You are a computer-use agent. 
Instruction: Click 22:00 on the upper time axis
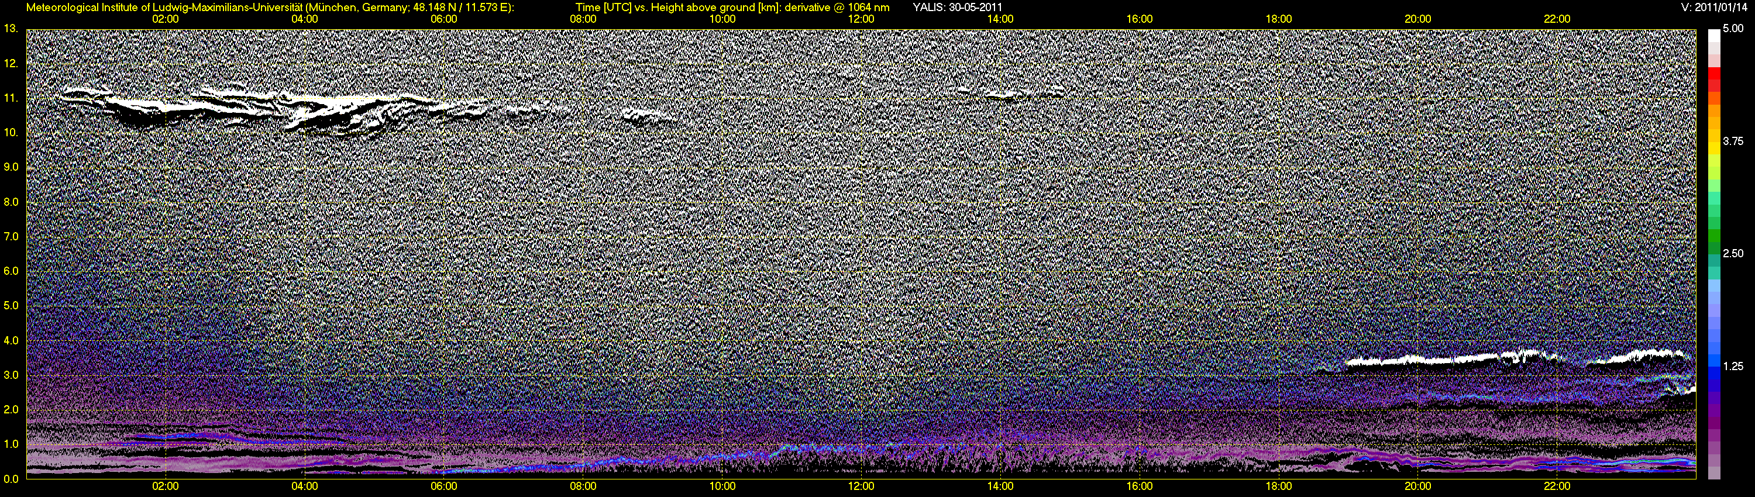click(1557, 19)
